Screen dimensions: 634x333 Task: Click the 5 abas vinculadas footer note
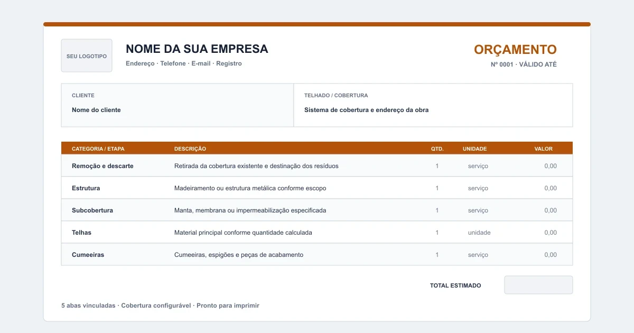click(160, 306)
